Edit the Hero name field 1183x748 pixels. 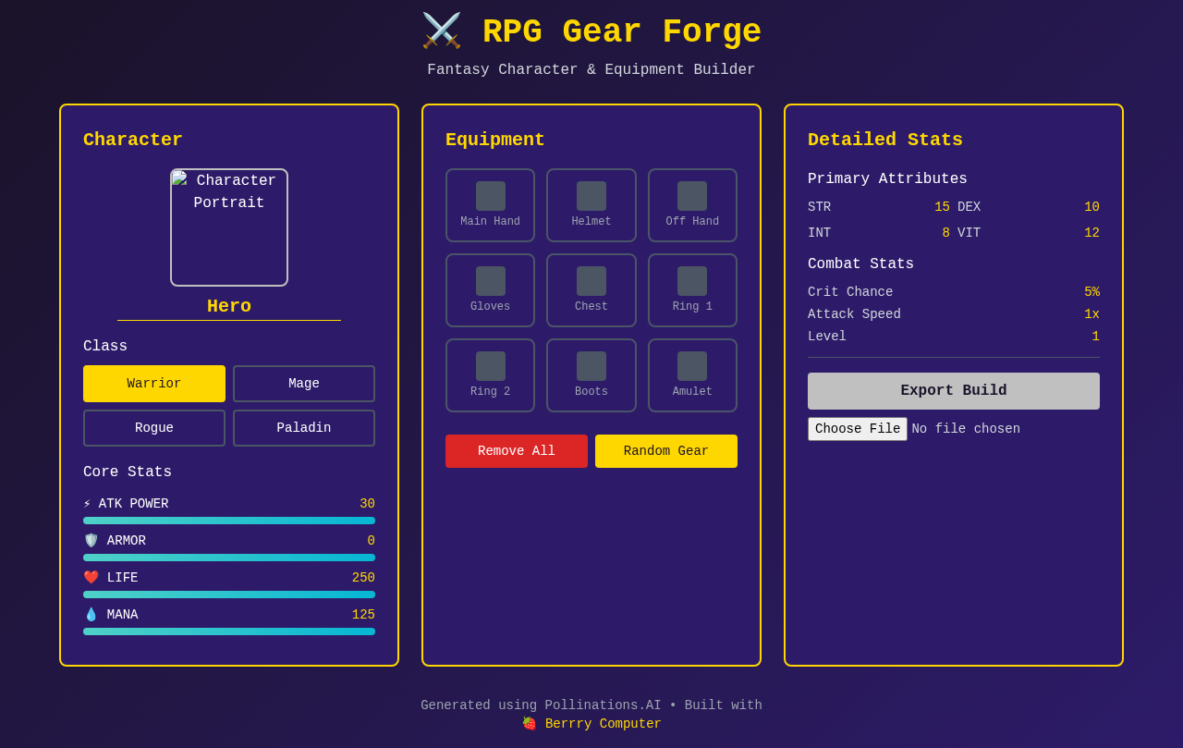coord(229,307)
